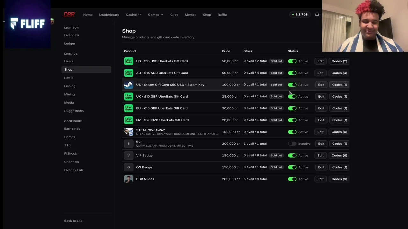Open the Fishing sidebar item
408x229 pixels.
point(70,86)
